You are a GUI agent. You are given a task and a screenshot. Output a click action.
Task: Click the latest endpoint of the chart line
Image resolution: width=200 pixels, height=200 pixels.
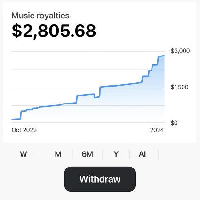tap(164, 56)
